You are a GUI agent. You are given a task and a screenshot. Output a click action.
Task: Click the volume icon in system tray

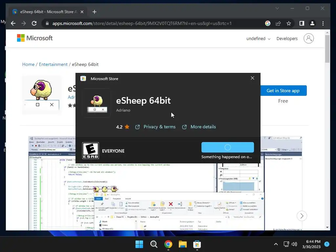294,244
